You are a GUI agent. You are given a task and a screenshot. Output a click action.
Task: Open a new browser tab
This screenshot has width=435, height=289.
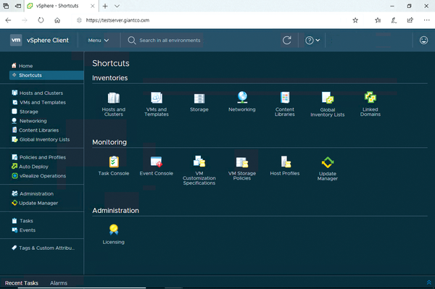[x=105, y=6]
